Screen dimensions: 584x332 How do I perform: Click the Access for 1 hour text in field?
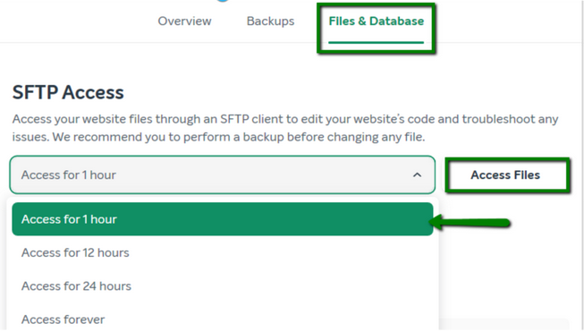coord(69,175)
